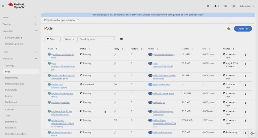The height and width of the screenshot is (138, 258).
Task: Open the help question mark menu
Action: 233,6
